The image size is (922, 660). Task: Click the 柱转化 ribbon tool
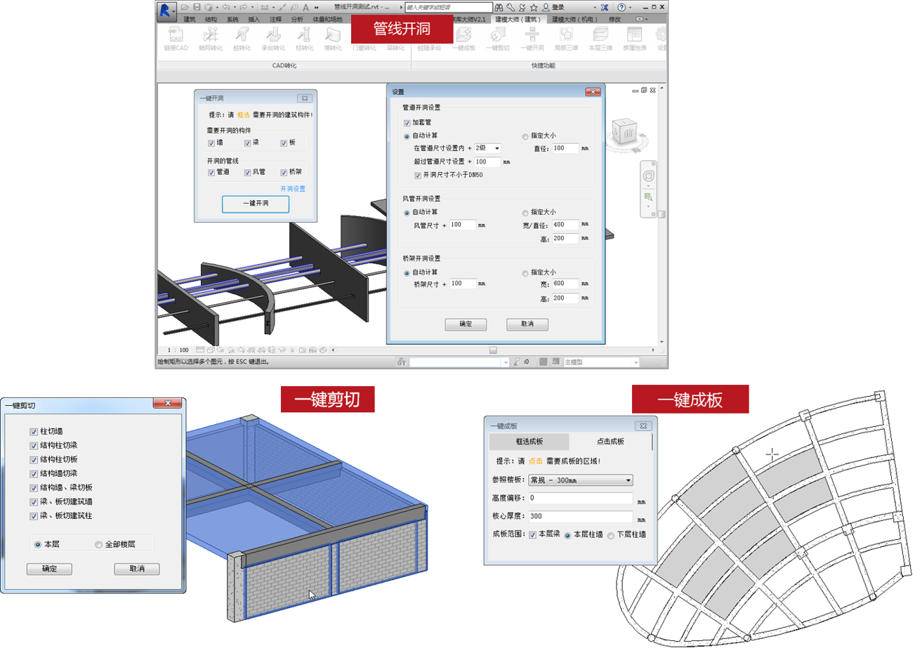click(304, 39)
